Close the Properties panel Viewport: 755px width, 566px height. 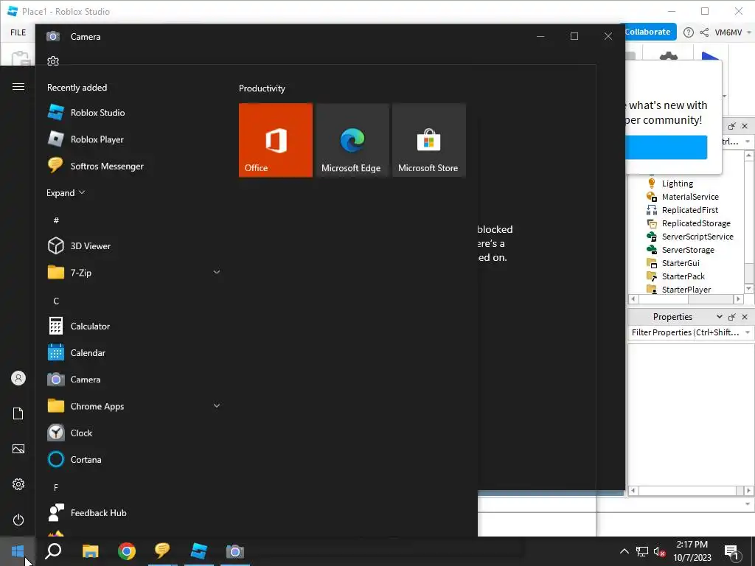pyautogui.click(x=745, y=317)
